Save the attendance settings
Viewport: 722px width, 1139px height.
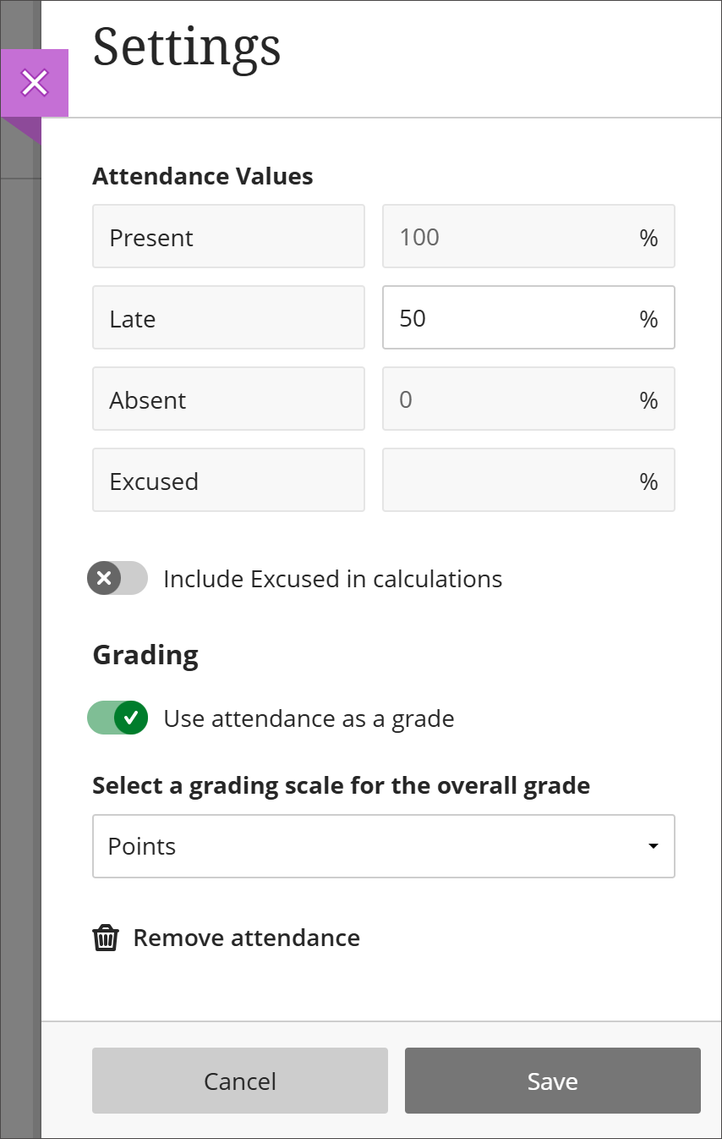[552, 1081]
